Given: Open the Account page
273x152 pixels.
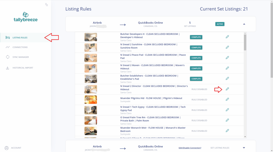Looking at the screenshot, I should tap(16, 148).
